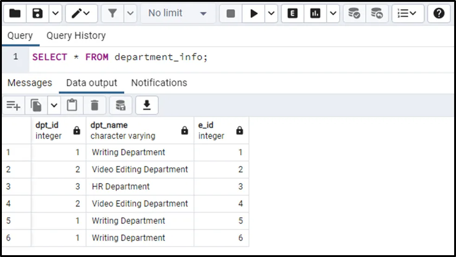The image size is (456, 257).
Task: Expand the dropdown arrow beside Save File
Action: [x=55, y=13]
